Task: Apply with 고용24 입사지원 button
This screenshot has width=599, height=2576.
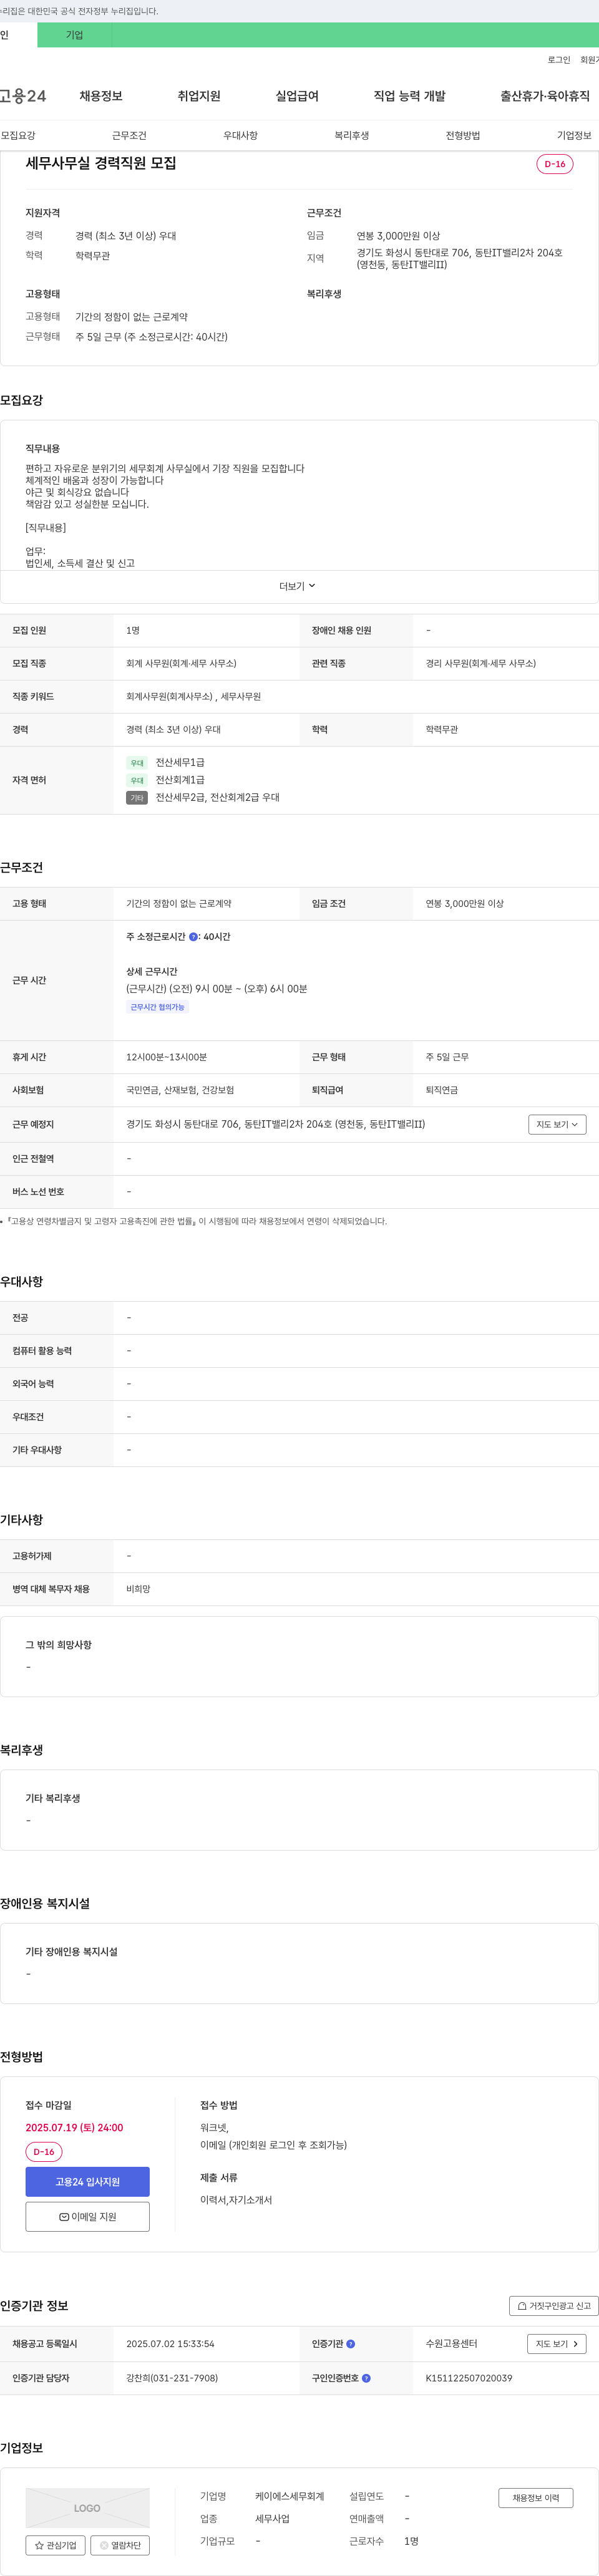Action: coord(87,2182)
